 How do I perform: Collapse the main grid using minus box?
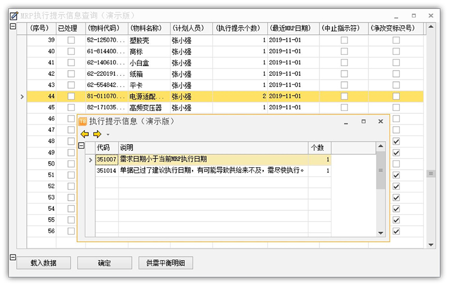(x=13, y=26)
